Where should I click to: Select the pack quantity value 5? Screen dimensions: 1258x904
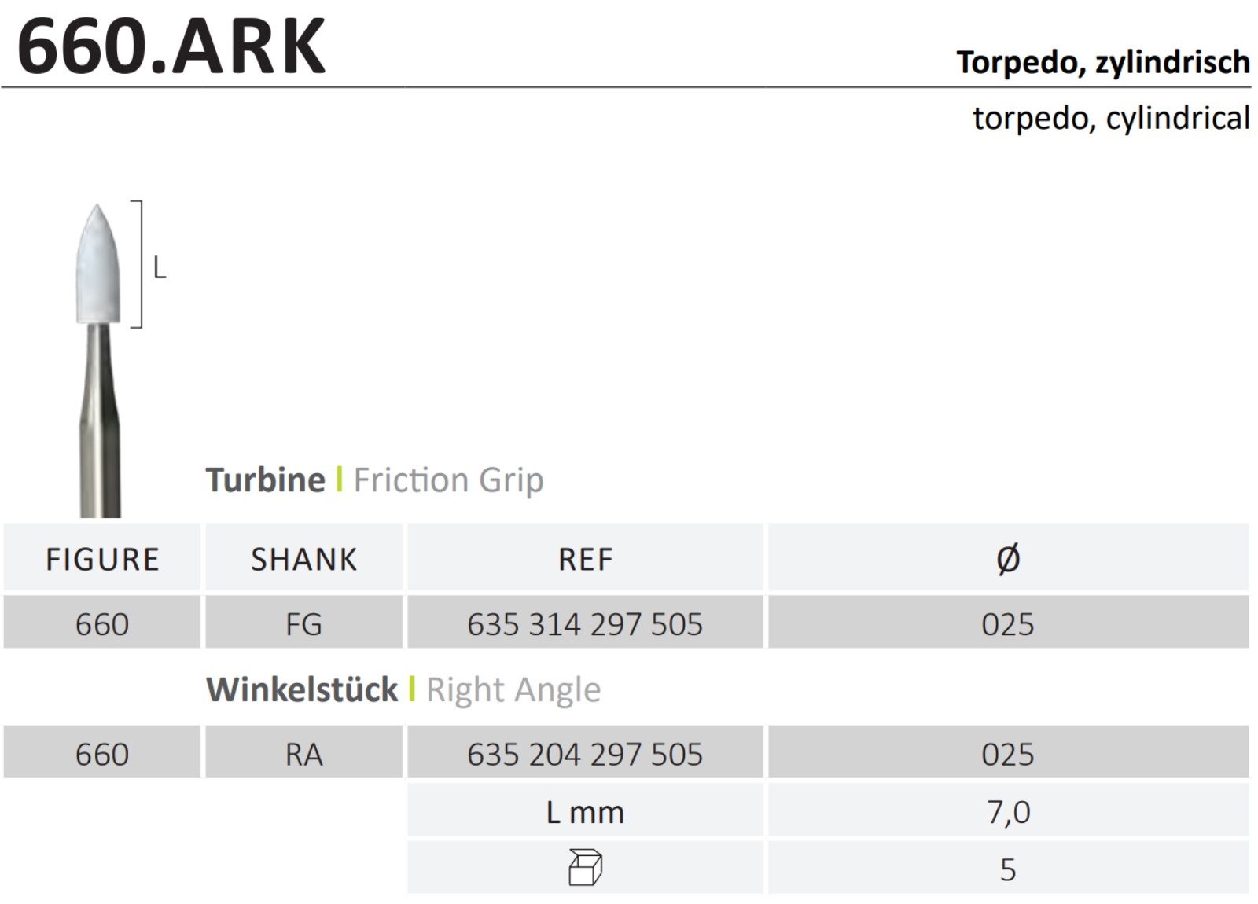pyautogui.click(x=1008, y=869)
